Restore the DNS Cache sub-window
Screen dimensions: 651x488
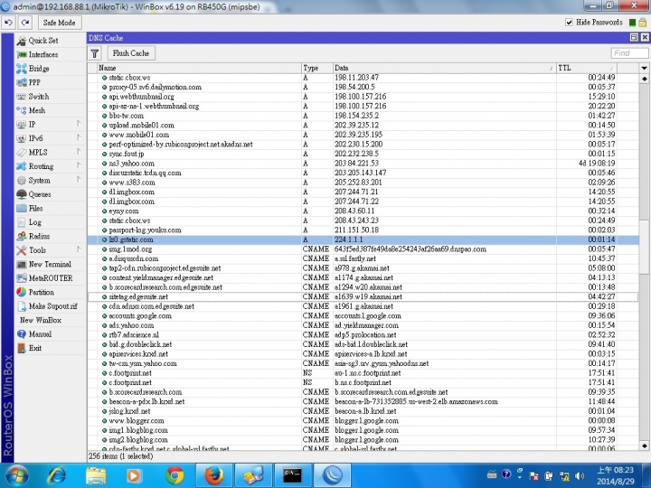click(634, 38)
